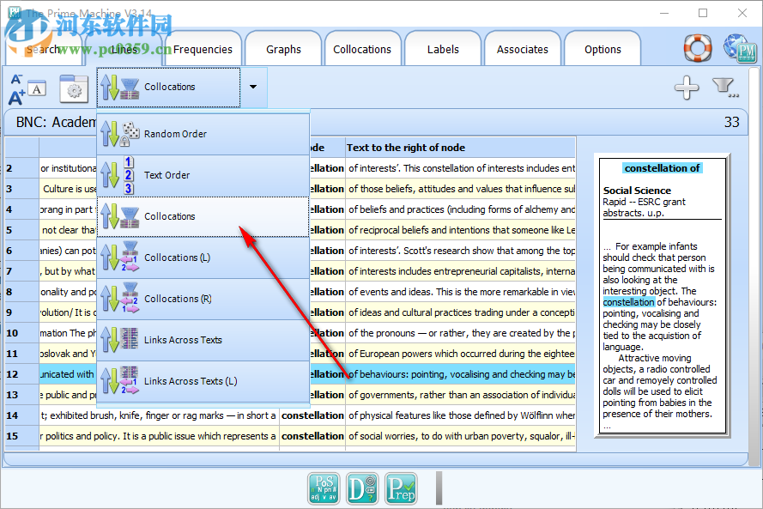Click the plus add icon
The height and width of the screenshot is (509, 763).
pyautogui.click(x=687, y=88)
